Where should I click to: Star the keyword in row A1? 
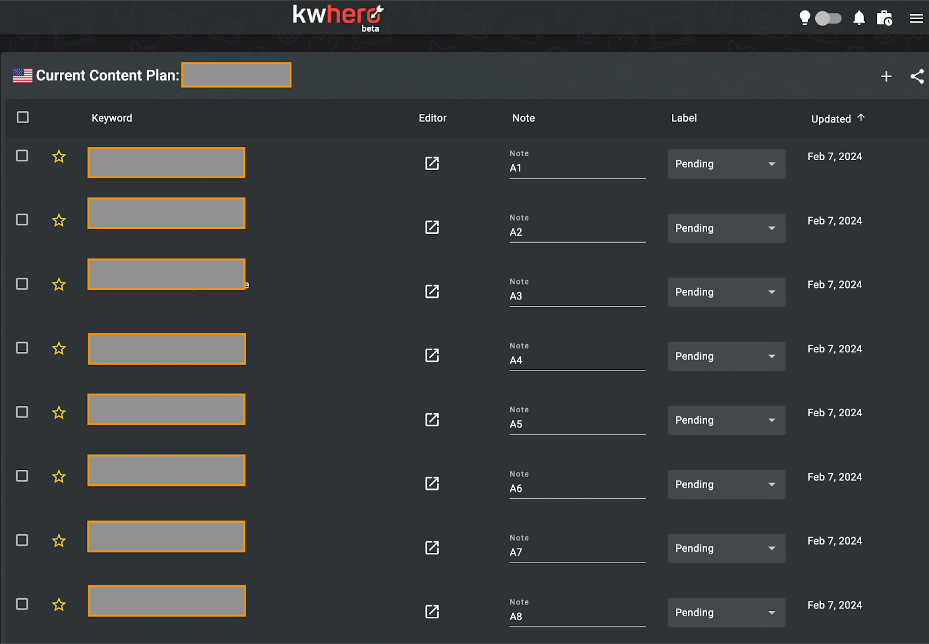tap(59, 156)
